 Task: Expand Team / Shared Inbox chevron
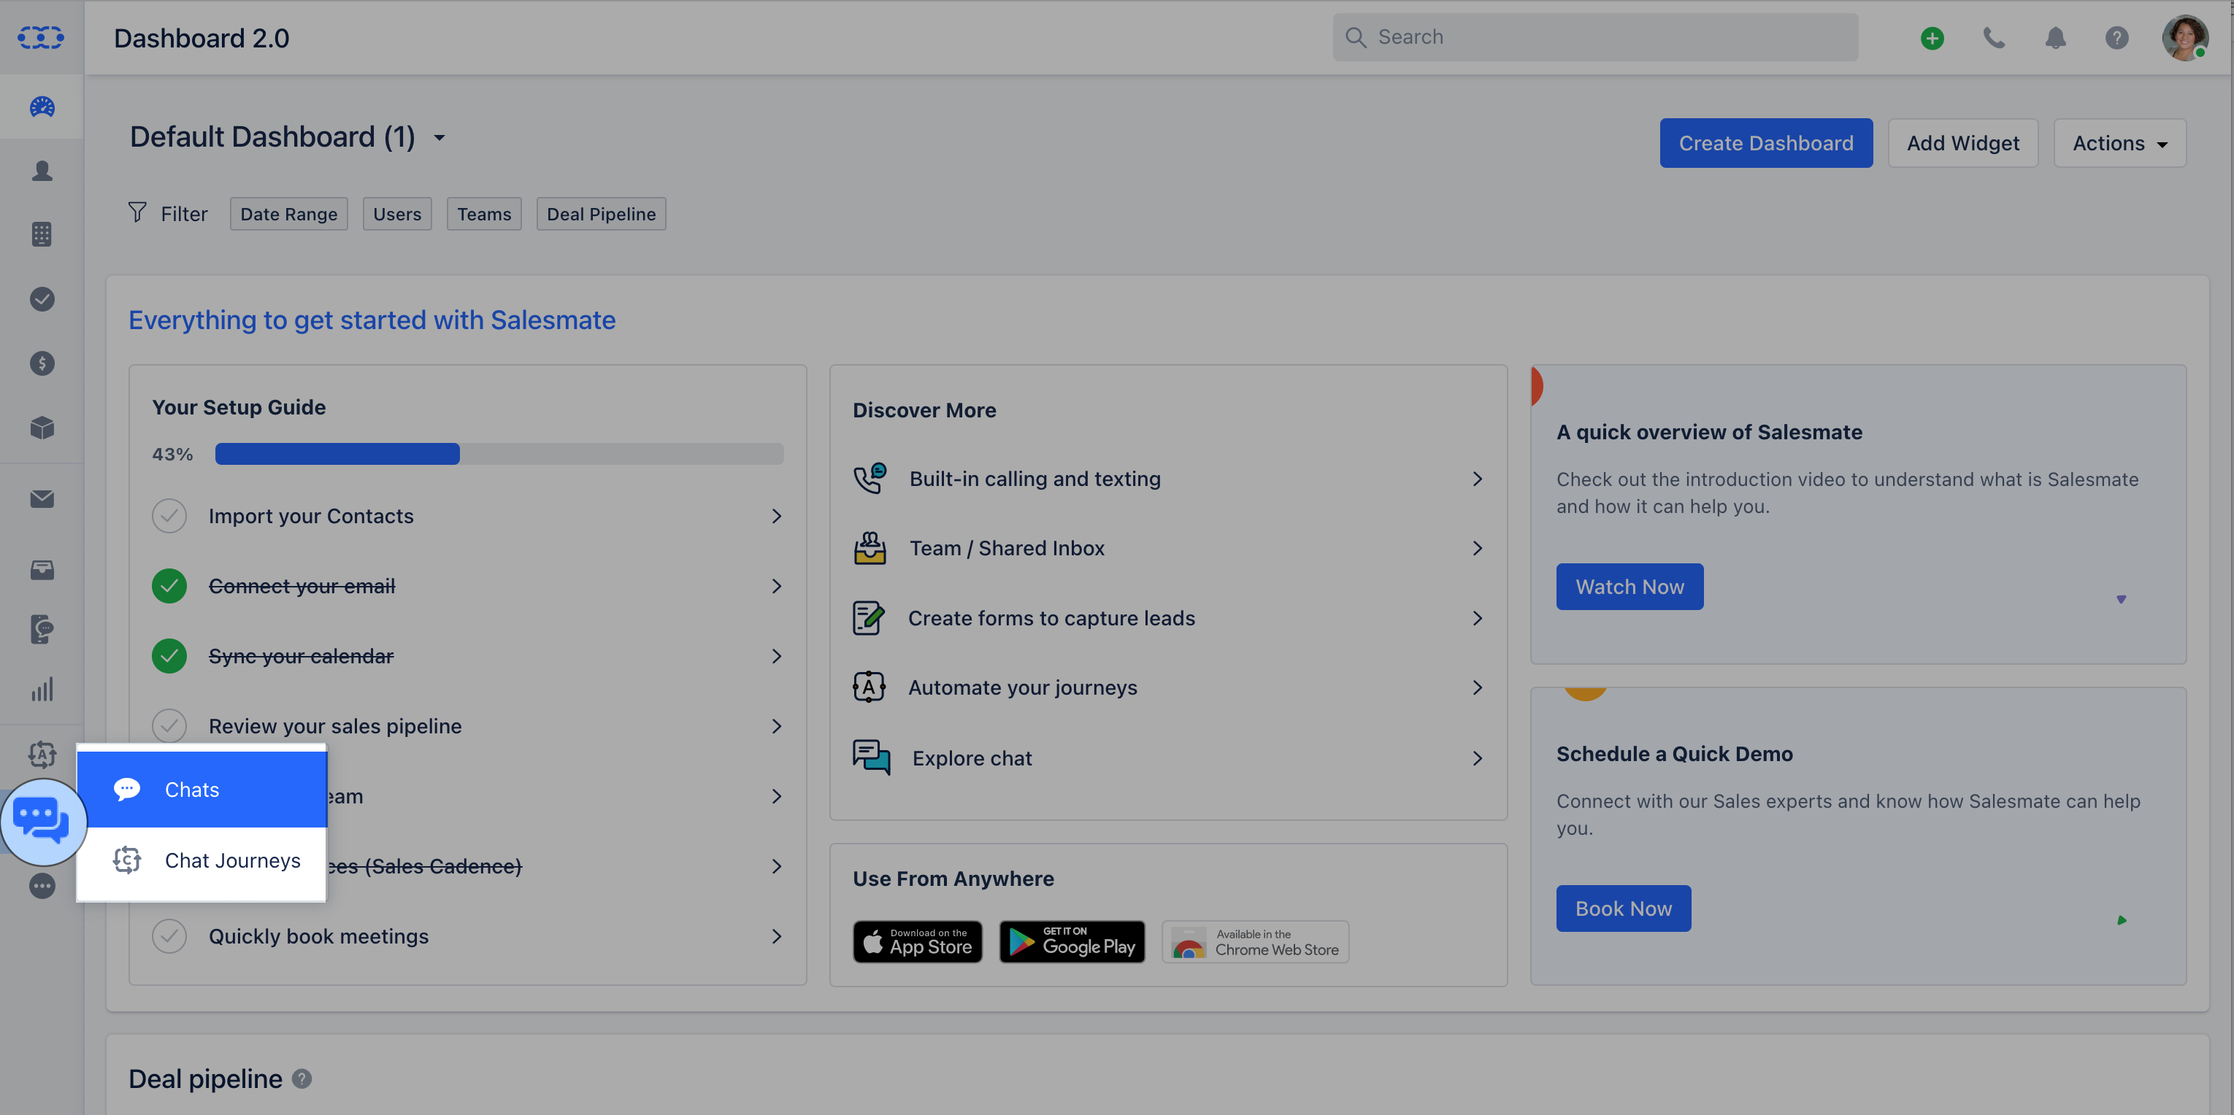(1478, 548)
